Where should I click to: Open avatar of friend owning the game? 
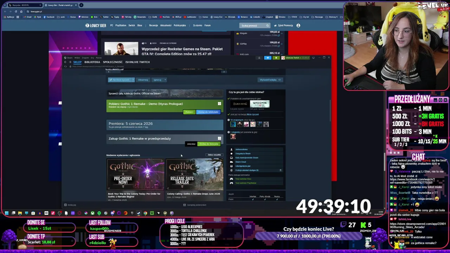pos(233,136)
